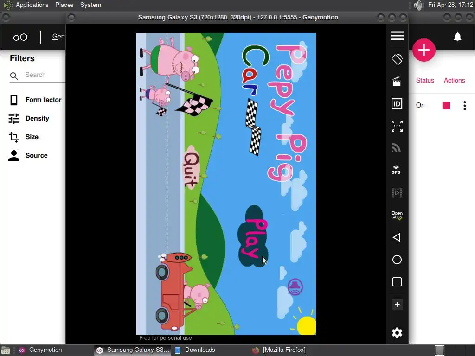Viewport: 475px width, 356px height.
Task: Click the clock Fri Apr 28 17:12
Action: [x=450, y=5]
